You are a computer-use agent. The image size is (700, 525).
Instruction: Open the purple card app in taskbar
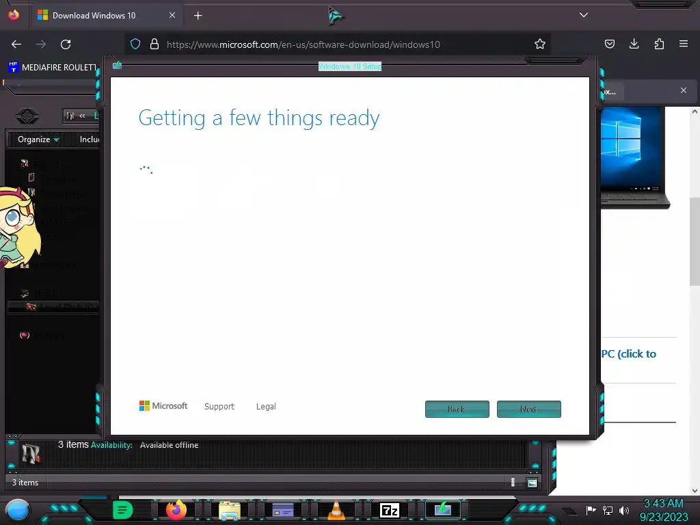pyautogui.click(x=283, y=510)
